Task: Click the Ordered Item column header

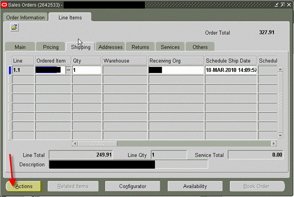Action: [x=53, y=60]
